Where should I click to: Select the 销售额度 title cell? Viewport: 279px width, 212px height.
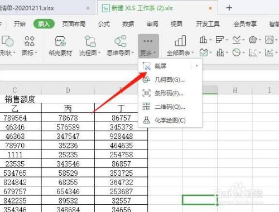(x=20, y=99)
